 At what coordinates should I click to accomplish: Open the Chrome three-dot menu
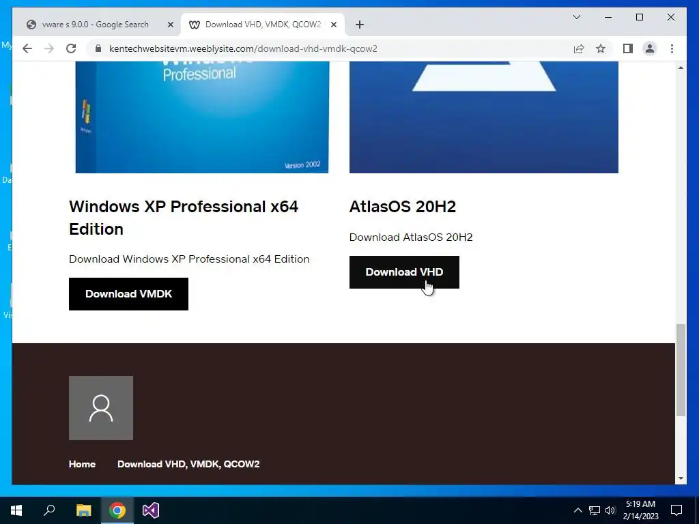tap(672, 48)
